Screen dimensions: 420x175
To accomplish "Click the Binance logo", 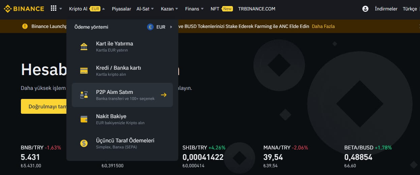I will click(24, 9).
